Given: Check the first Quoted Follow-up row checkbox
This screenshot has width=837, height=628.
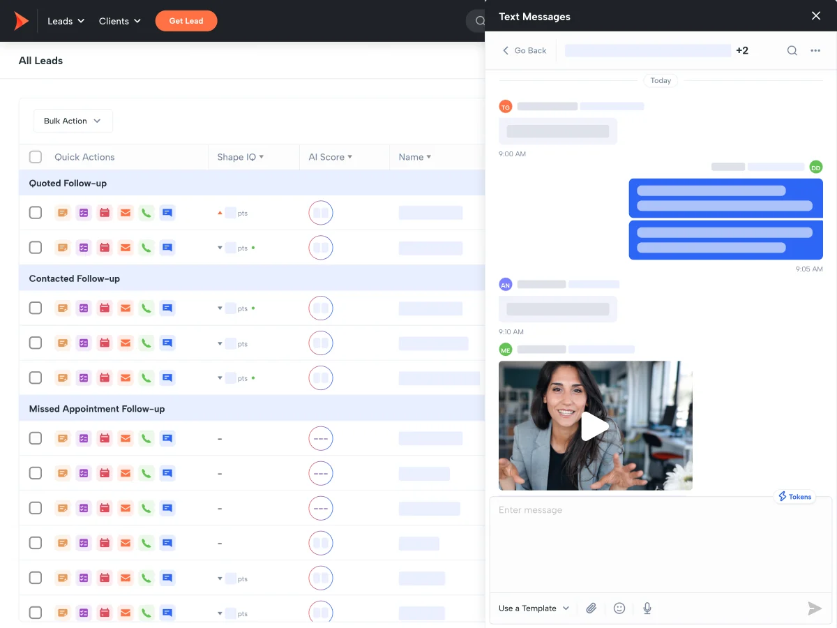Looking at the screenshot, I should tap(36, 213).
